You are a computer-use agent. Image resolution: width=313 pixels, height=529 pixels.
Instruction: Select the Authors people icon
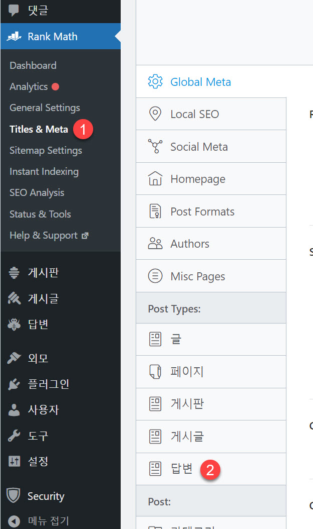coord(156,243)
